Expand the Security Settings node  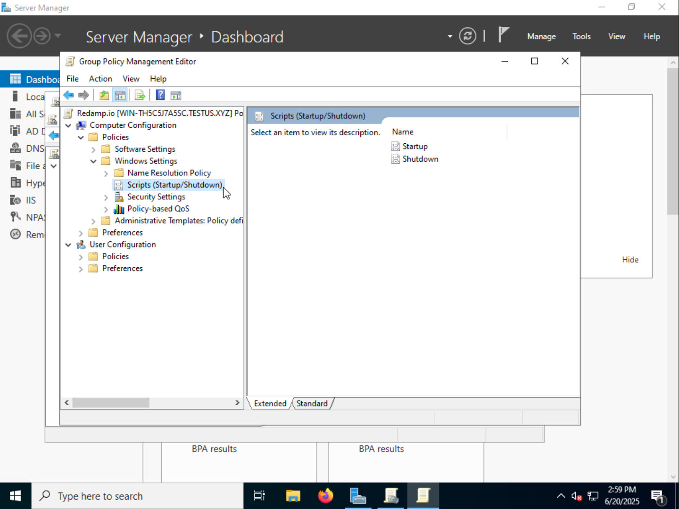coord(106,197)
